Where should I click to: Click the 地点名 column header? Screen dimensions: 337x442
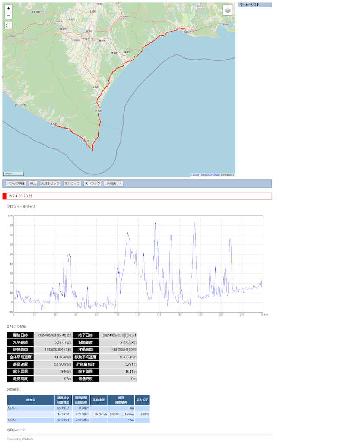tap(31, 400)
